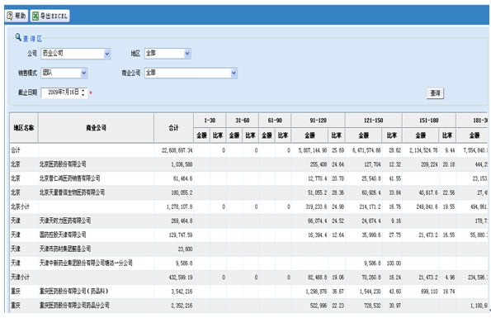Expand the 销售模式 dropdown showing 团队
491x318 pixels.
click(x=83, y=73)
